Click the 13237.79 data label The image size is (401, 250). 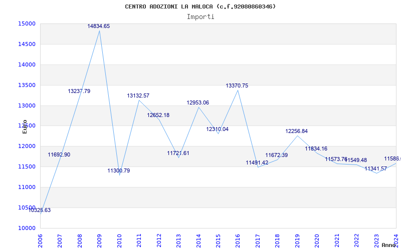tap(79, 91)
